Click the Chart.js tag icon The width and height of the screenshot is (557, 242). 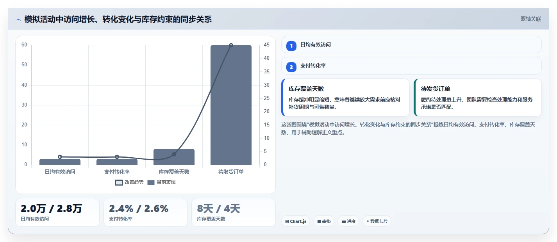point(287,222)
